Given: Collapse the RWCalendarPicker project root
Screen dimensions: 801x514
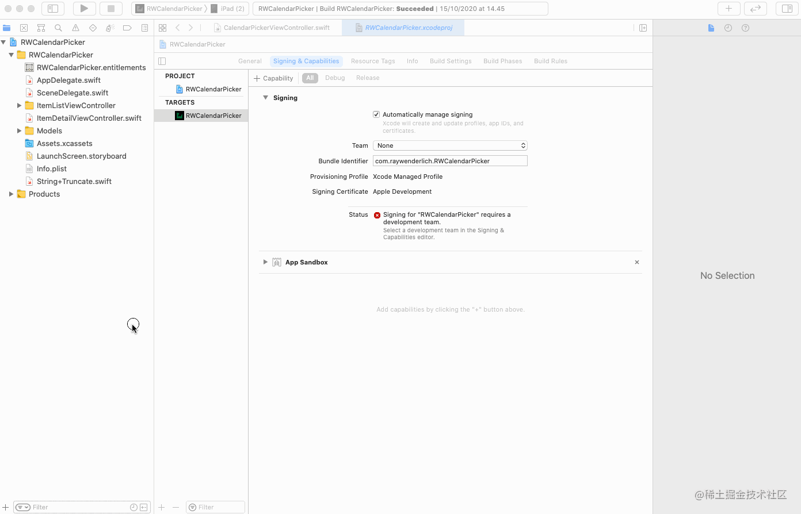Looking at the screenshot, I should click(x=3, y=42).
